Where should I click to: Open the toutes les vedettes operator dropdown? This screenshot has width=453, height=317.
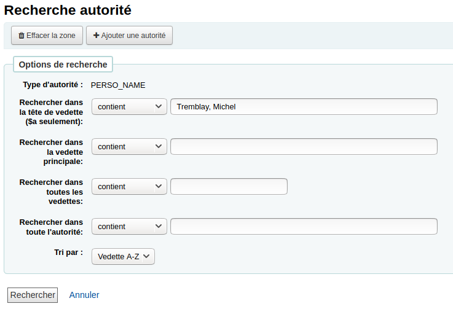point(129,187)
